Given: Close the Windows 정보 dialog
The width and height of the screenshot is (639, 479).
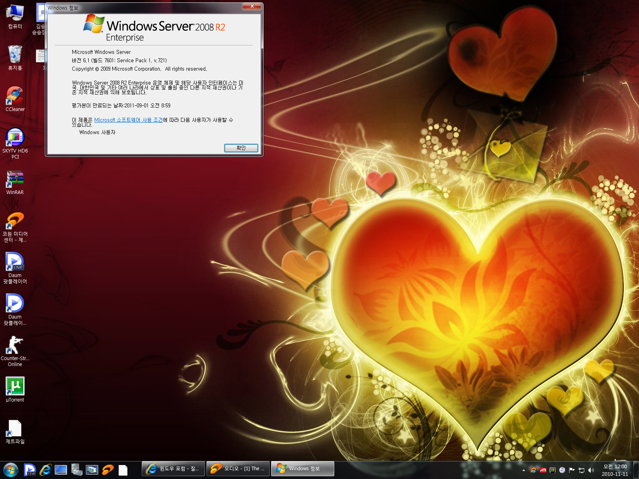Looking at the screenshot, I should coord(252,6).
